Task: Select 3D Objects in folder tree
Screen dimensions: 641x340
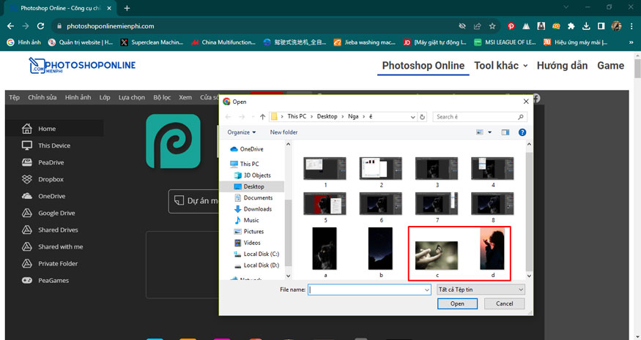Action: [x=256, y=175]
